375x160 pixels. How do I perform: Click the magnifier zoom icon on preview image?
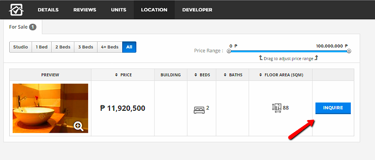79,127
